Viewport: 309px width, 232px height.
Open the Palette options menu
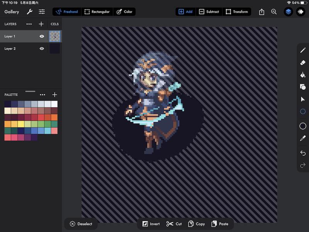43,94
